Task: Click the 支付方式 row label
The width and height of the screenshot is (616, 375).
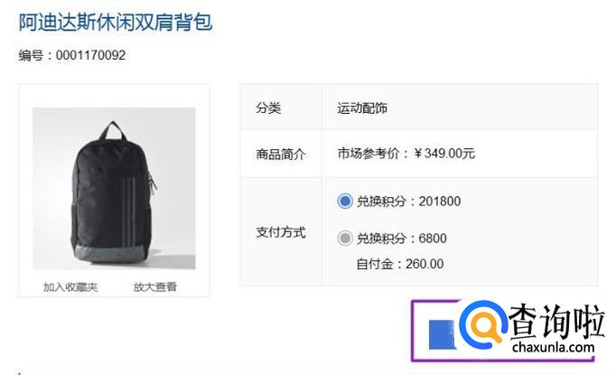Action: (281, 232)
